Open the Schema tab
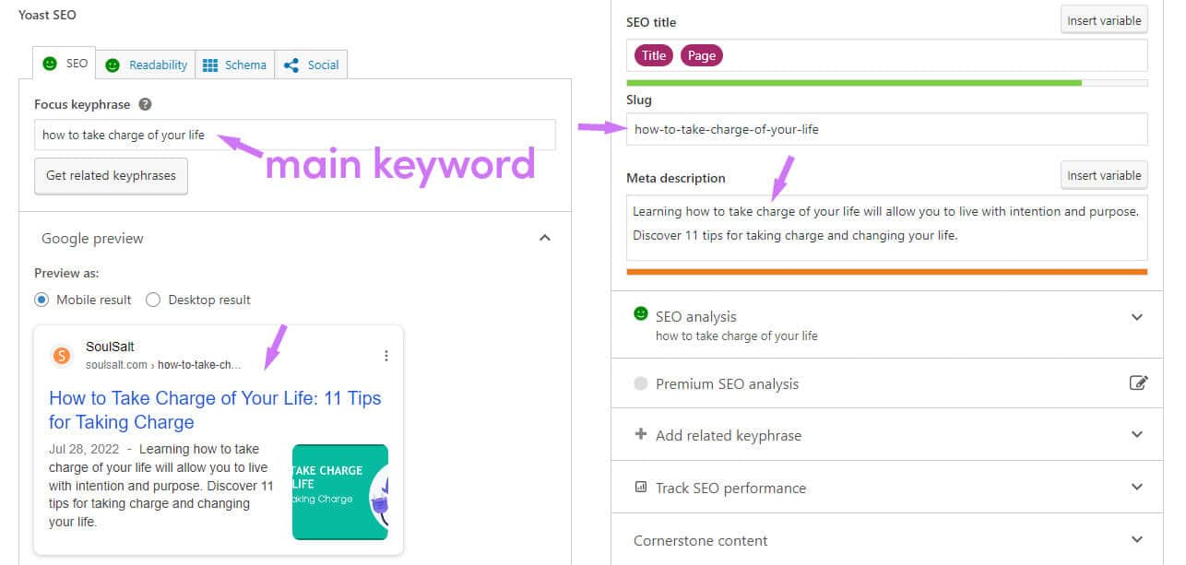Image resolution: width=1186 pixels, height=565 pixels. (x=234, y=65)
